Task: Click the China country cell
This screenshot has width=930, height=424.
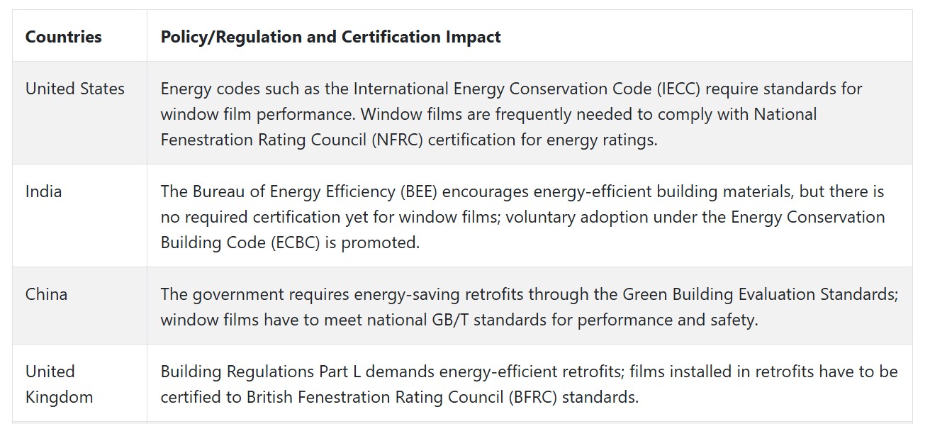Action: (46, 294)
